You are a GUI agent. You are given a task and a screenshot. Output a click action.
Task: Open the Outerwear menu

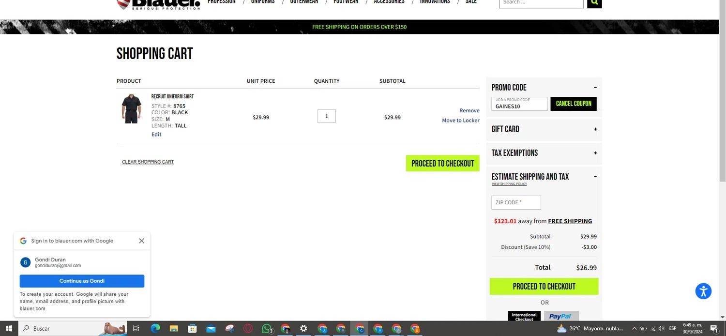click(304, 2)
